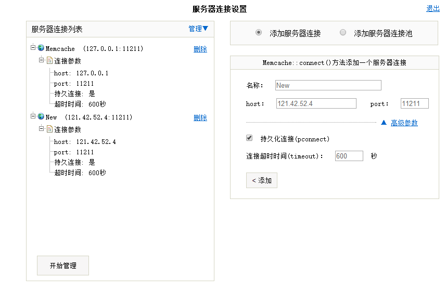Click the blue triangle beside 高级参数
Image resolution: width=446 pixels, height=291 pixels.
(384, 123)
